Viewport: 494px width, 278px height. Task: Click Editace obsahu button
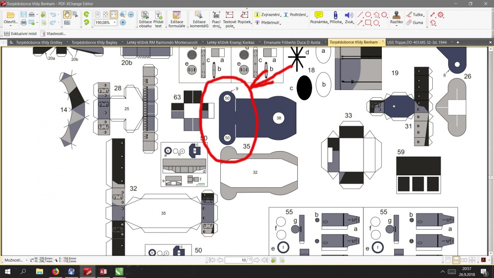pos(145,20)
